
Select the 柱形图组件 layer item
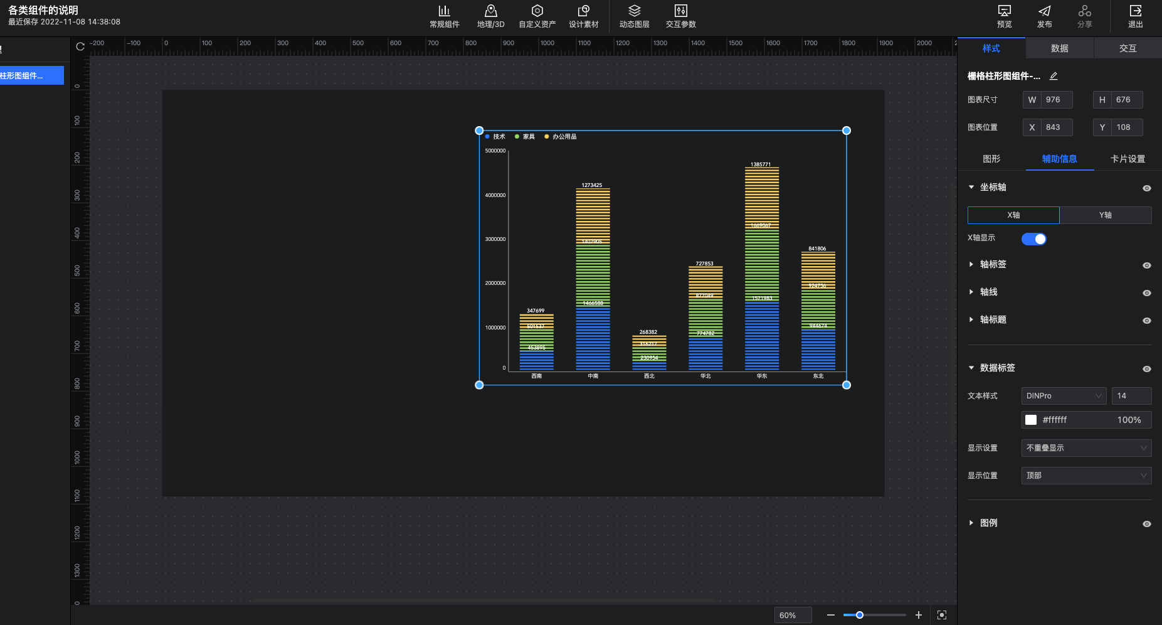point(31,75)
